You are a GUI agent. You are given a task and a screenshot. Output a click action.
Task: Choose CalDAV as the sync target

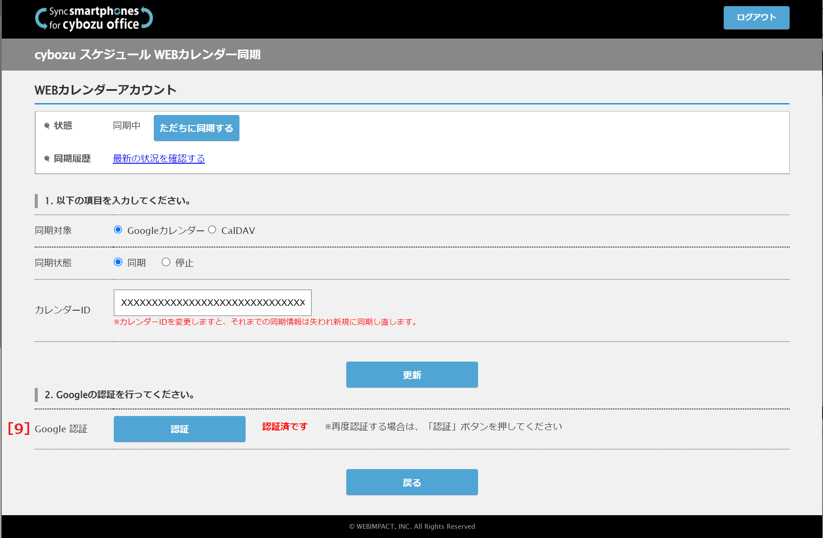tap(212, 230)
